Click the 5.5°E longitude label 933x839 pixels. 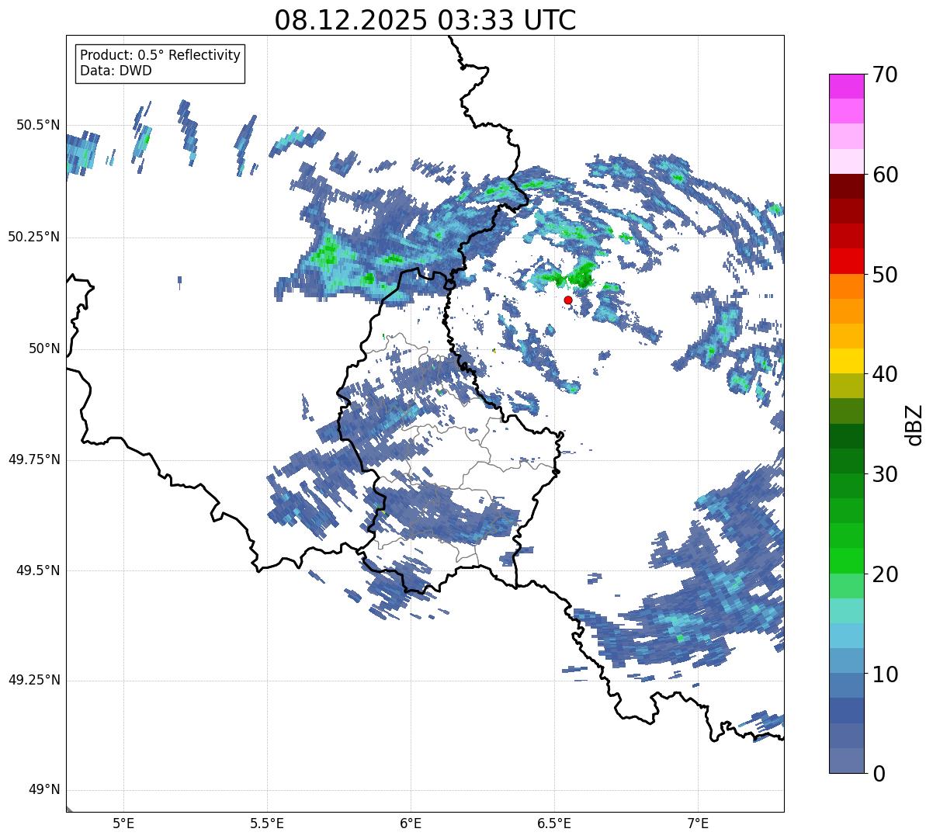point(267,823)
